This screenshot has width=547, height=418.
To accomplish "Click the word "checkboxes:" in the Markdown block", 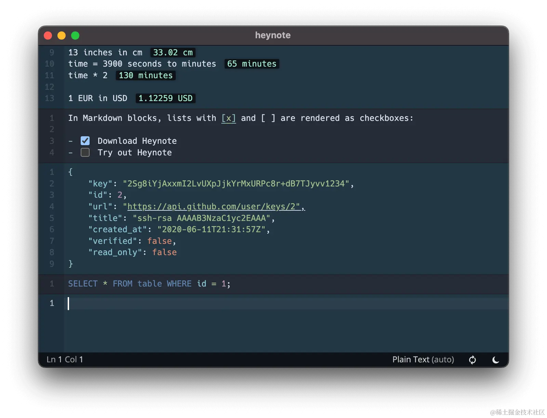I will (386, 118).
